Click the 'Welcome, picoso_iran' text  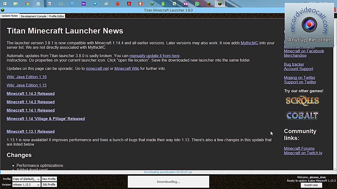pyautogui.click(x=311, y=177)
